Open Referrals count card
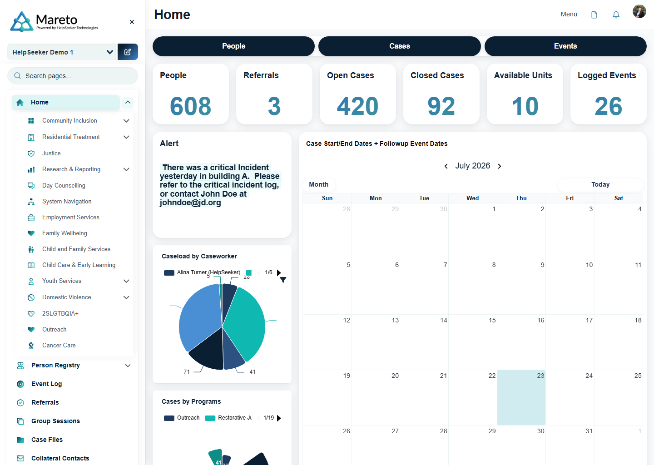654x465 pixels. point(274,94)
